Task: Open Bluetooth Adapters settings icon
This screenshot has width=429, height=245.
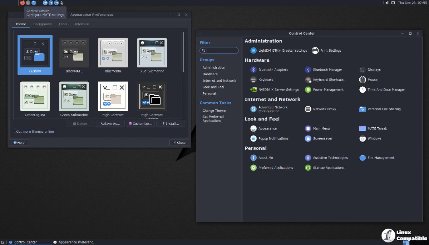Action: (253, 70)
